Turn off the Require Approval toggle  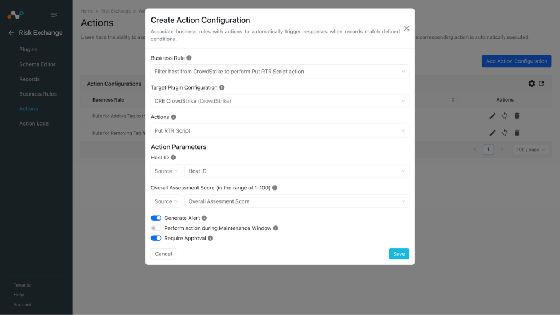click(156, 239)
